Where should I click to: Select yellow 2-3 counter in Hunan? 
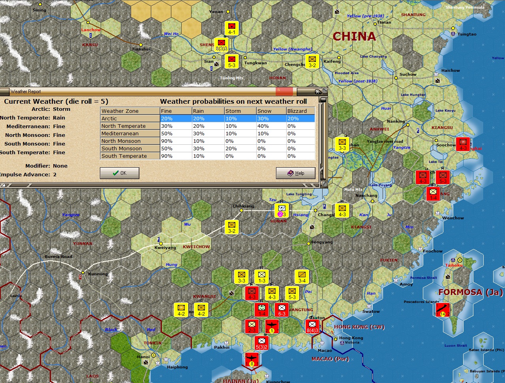coord(282,211)
